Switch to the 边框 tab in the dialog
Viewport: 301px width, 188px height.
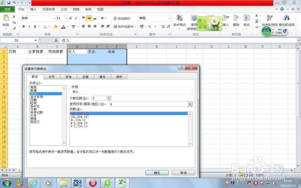pos(85,77)
